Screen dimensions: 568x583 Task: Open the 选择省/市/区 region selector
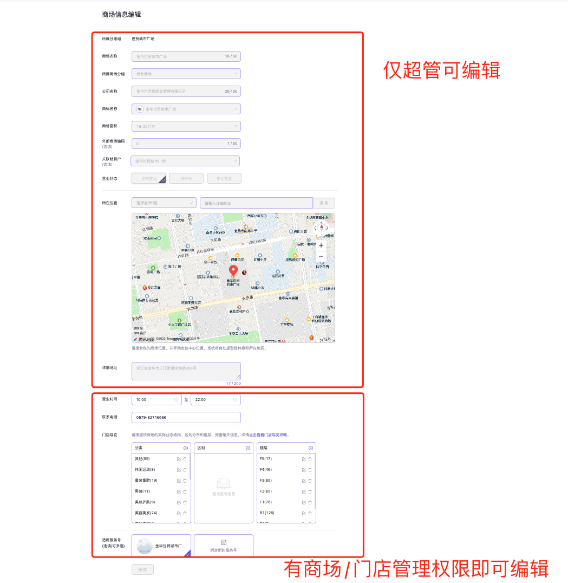point(164,203)
